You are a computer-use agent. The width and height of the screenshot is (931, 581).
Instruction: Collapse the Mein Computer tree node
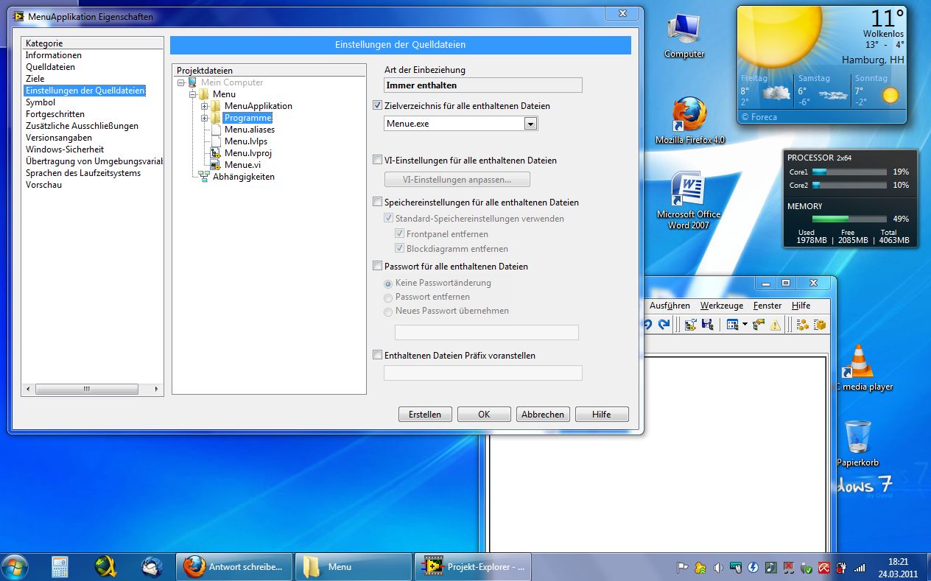(x=181, y=82)
